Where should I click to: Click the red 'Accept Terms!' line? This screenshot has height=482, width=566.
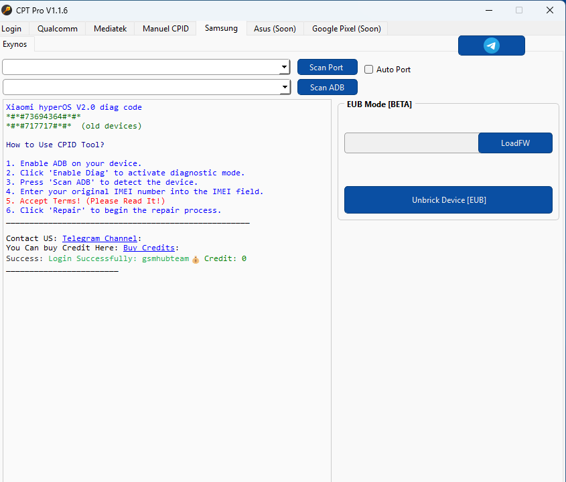click(x=86, y=201)
